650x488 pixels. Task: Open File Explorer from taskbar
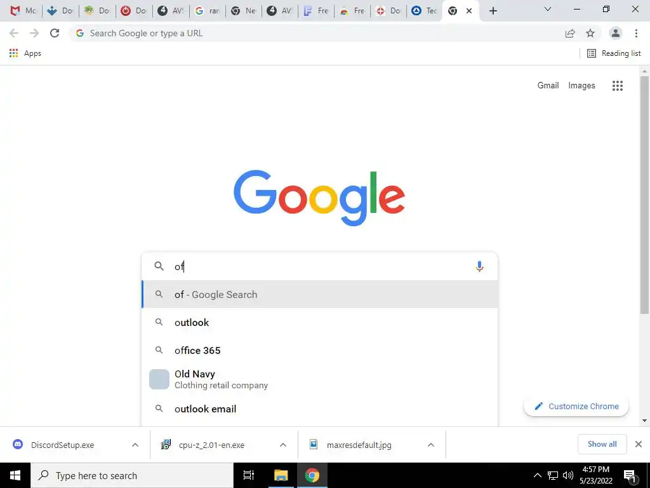pyautogui.click(x=281, y=475)
